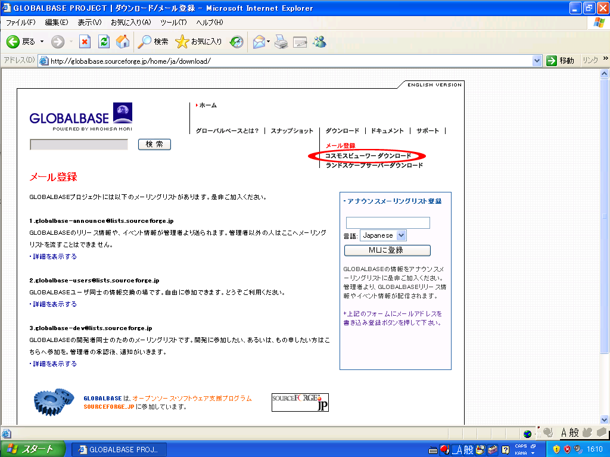
Task: Open グローバルベースとは? navigation link
Action: [x=227, y=131]
